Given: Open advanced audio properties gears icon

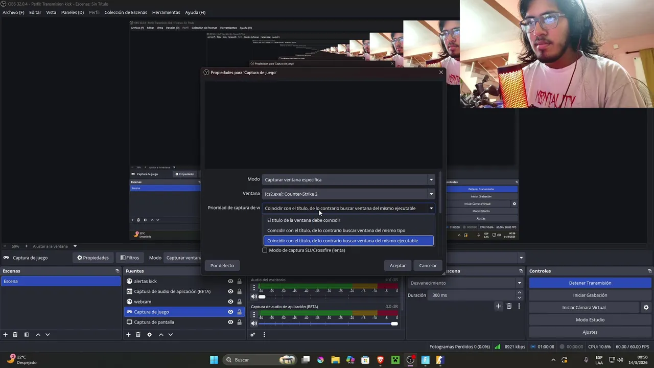Looking at the screenshot, I should (252, 335).
